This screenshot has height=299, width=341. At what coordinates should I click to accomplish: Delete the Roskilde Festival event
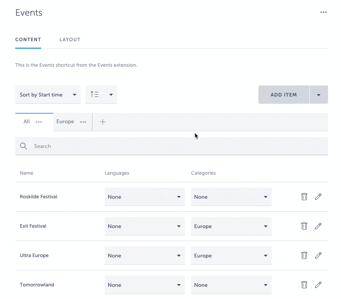click(x=304, y=196)
